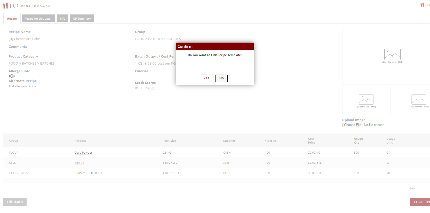Select the Recipe tab
The width and height of the screenshot is (430, 213).
[12, 19]
